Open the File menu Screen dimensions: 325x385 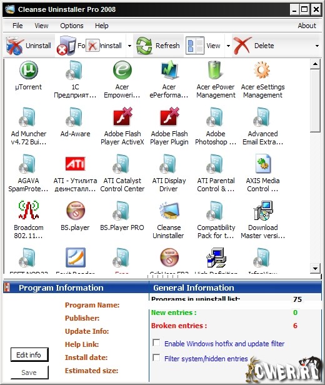coord(17,26)
